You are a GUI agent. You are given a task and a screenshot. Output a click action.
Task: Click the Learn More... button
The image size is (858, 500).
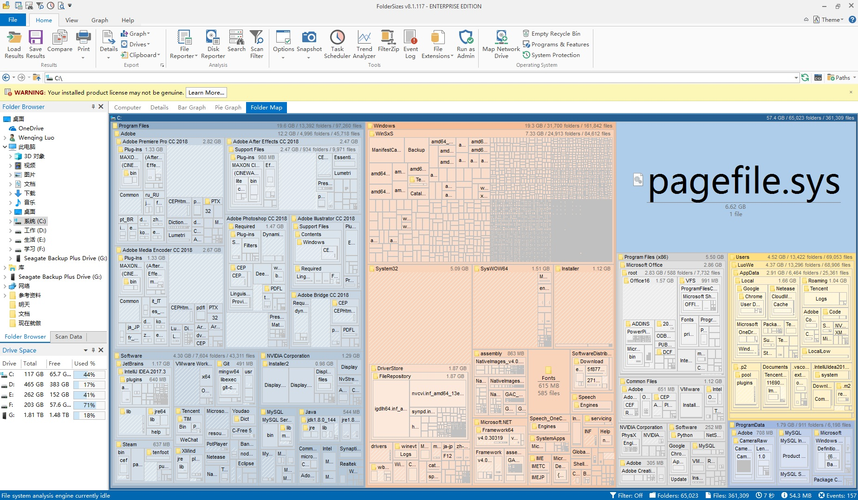[x=206, y=92]
